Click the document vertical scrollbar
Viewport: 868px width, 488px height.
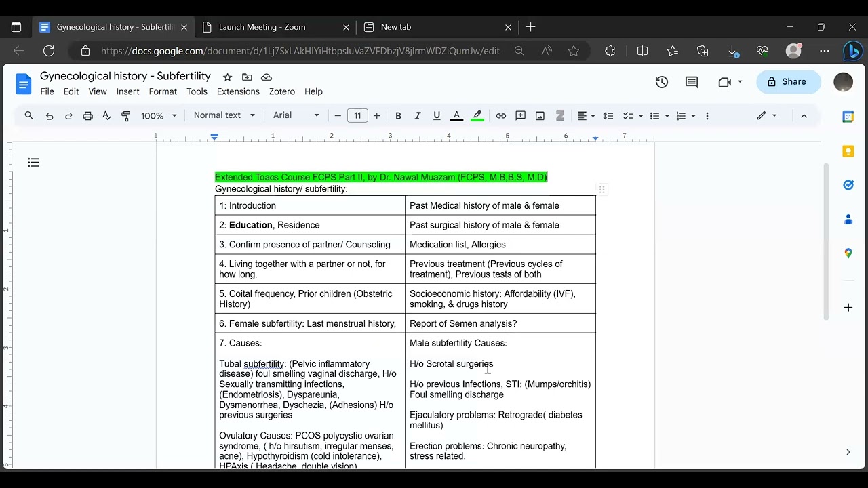825,241
